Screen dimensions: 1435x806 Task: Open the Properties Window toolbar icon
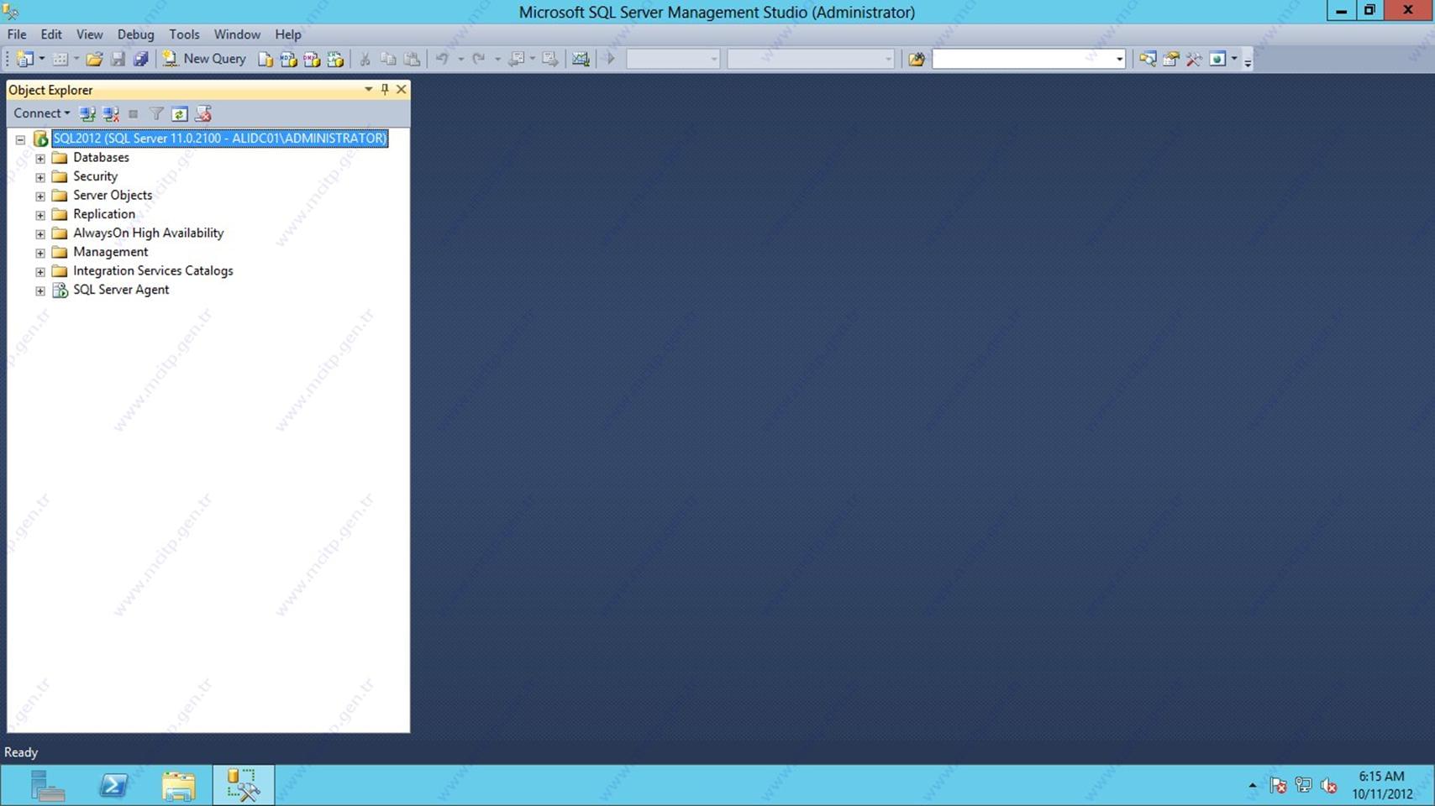coord(1170,59)
